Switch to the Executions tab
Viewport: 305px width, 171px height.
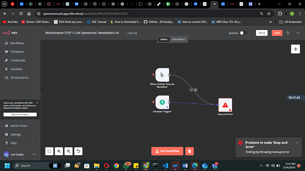179,39
